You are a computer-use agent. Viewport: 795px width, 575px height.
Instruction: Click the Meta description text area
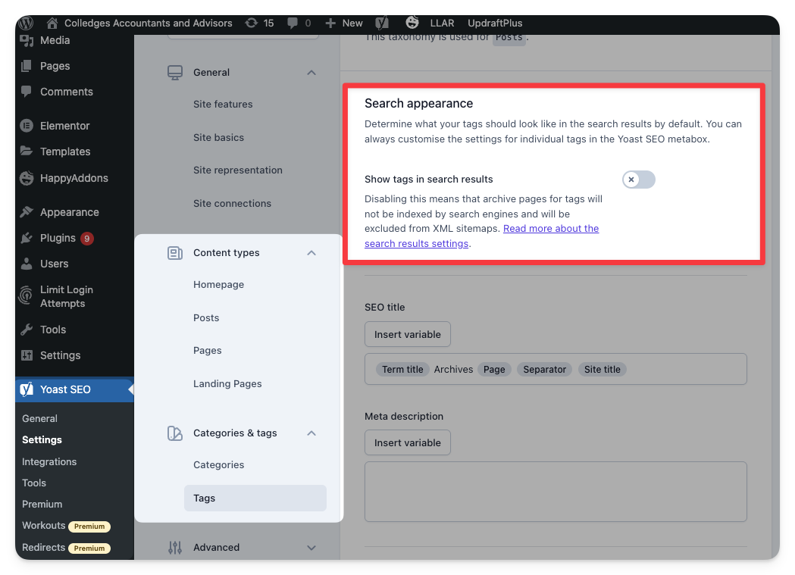pyautogui.click(x=556, y=492)
